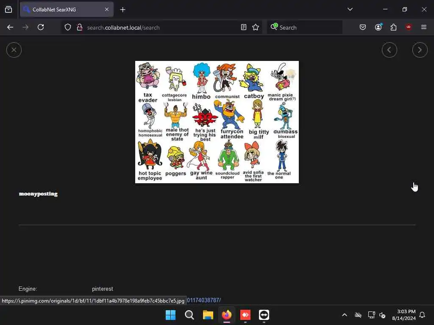Toggle reader view for this page
The width and height of the screenshot is (434, 325).
(244, 28)
